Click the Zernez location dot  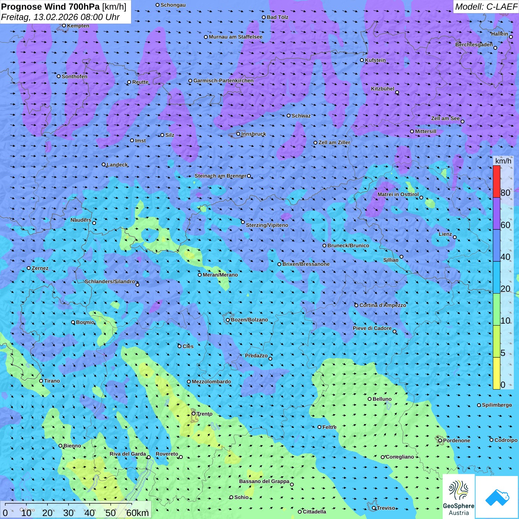tap(29, 268)
